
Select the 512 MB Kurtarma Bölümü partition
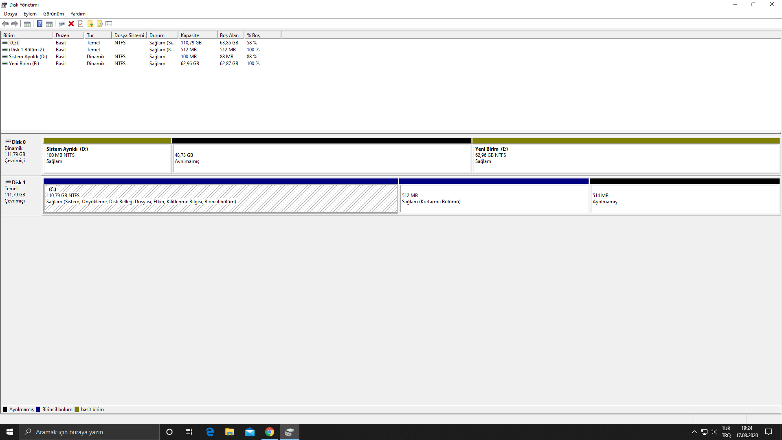click(494, 198)
